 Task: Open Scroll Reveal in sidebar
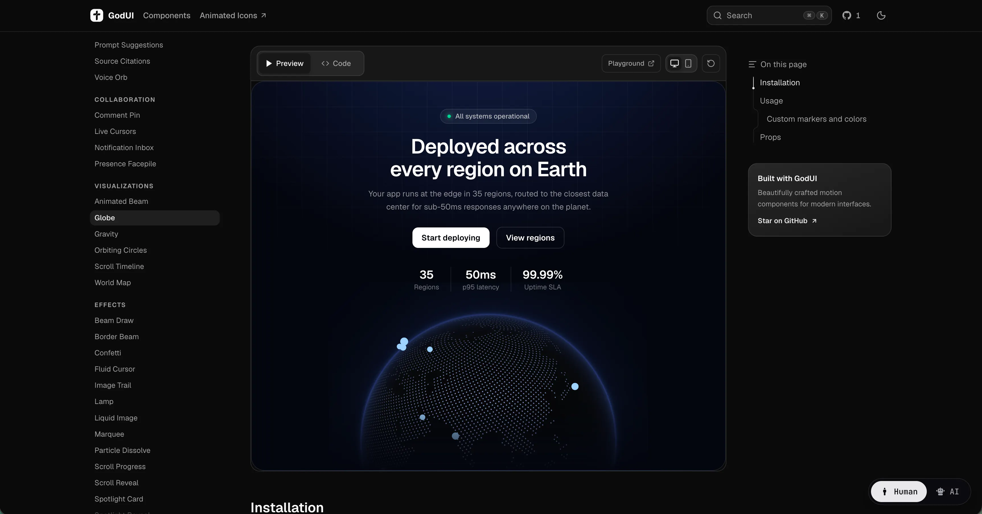point(116,483)
